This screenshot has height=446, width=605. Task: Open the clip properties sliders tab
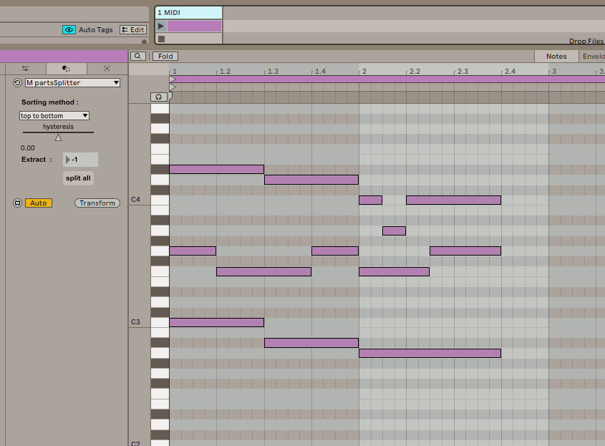pyautogui.click(x=25, y=69)
